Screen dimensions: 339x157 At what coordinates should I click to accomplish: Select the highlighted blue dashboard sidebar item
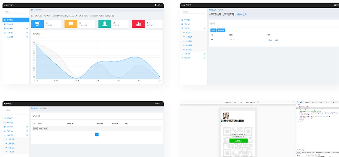coord(16,20)
